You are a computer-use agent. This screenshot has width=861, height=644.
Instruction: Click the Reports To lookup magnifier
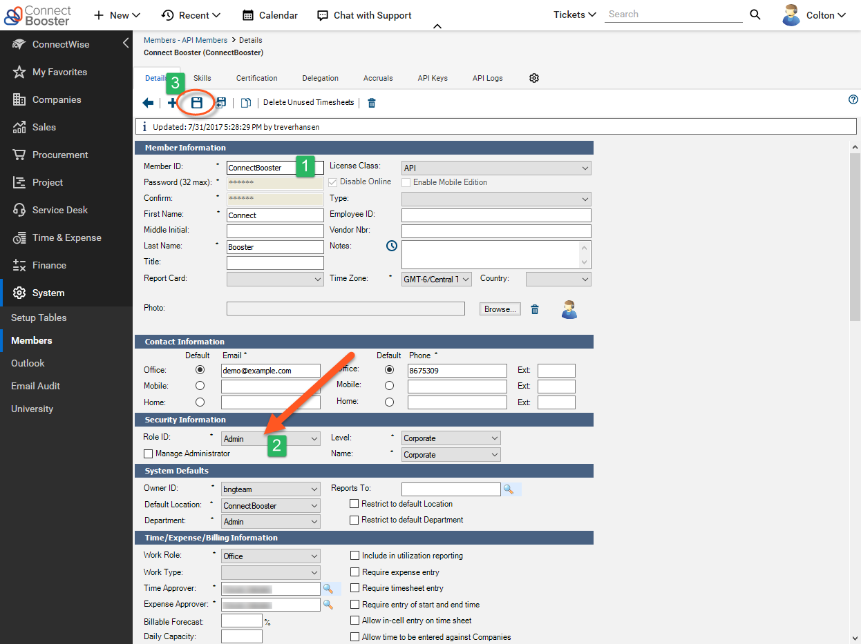[508, 489]
